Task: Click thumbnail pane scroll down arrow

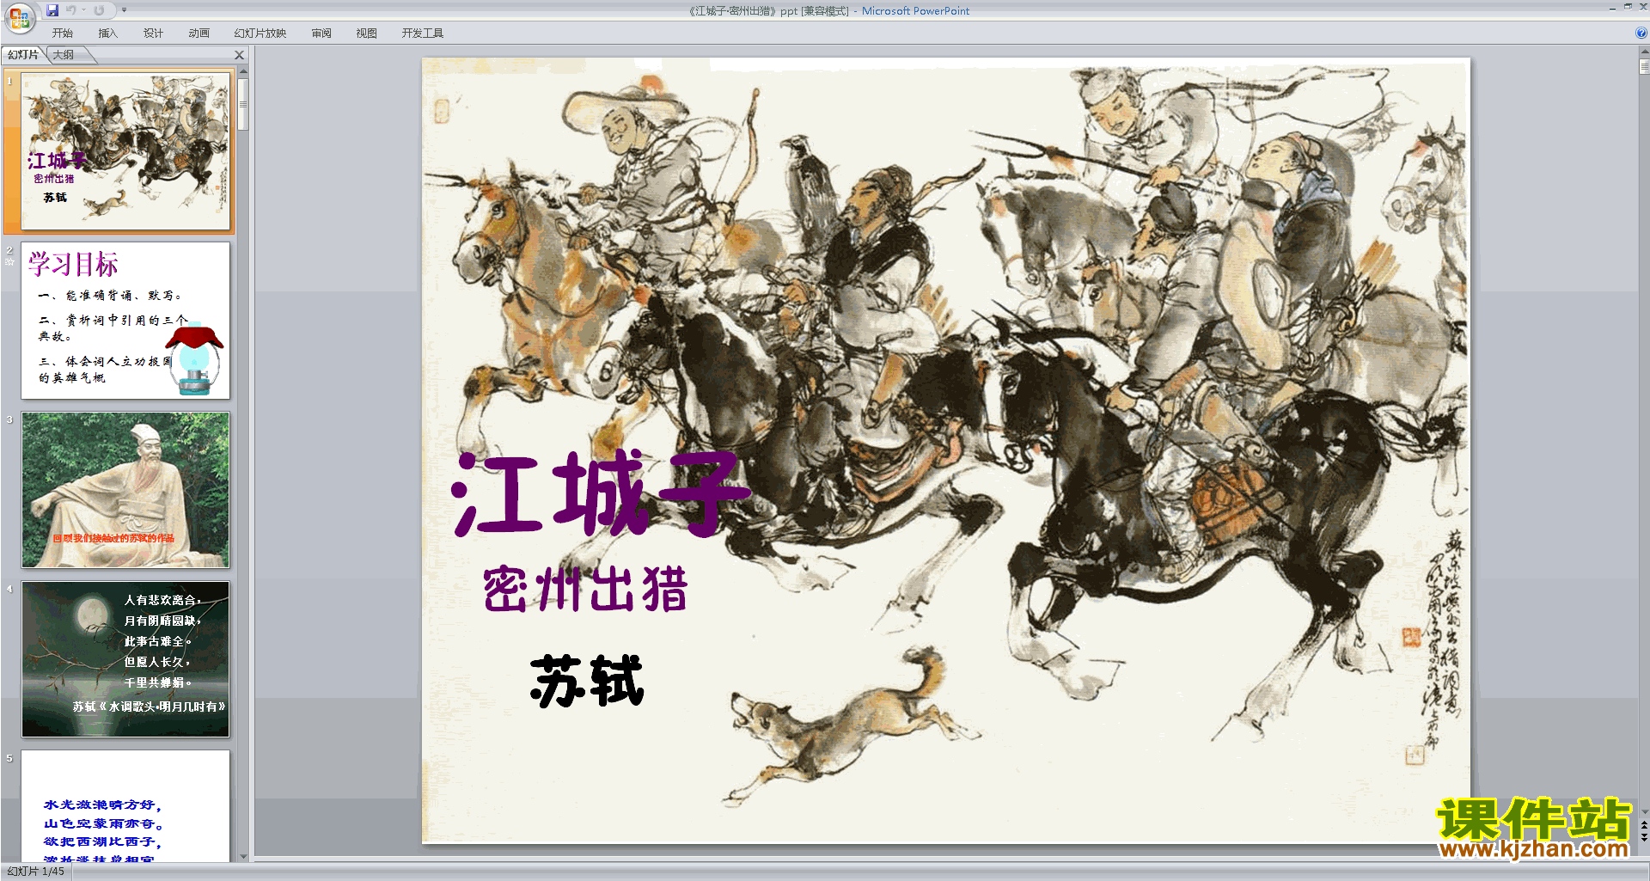Action: pyautogui.click(x=243, y=856)
